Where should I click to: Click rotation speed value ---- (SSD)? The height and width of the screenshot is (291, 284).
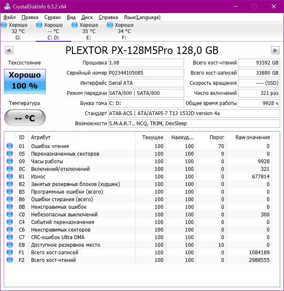click(259, 83)
